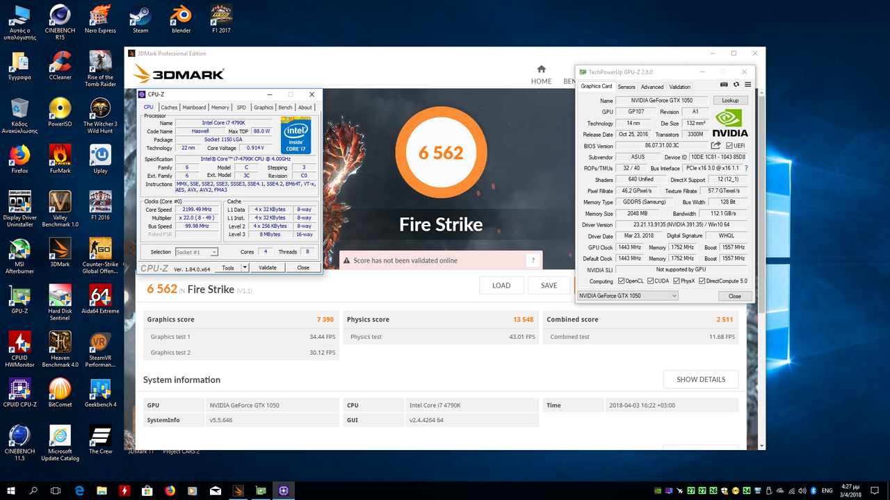Toggle the UEFI checkbox in GPU-Z
The image size is (890, 500).
click(729, 146)
